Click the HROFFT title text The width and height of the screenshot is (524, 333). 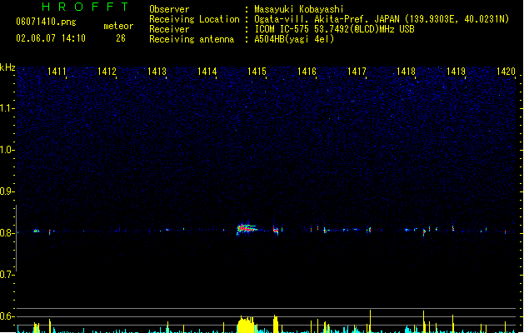point(85,7)
